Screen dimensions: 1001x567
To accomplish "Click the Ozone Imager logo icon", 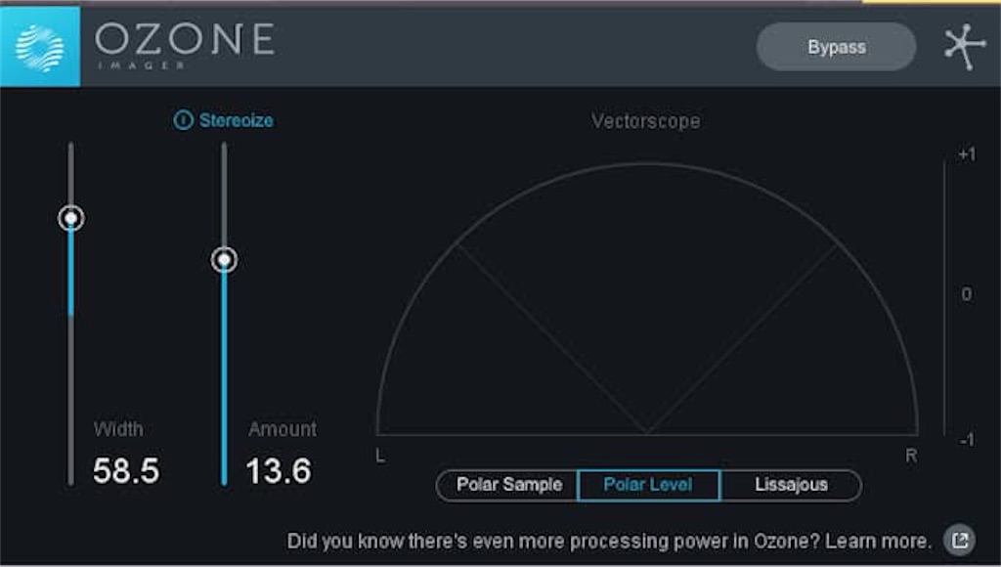I will pos(40,47).
